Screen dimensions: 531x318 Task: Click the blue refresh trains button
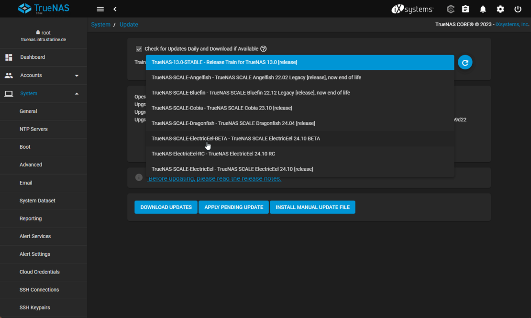[x=465, y=62]
